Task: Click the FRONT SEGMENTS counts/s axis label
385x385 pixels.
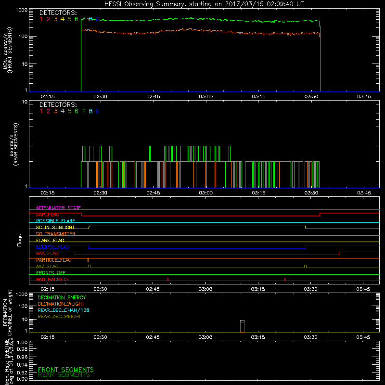Action: (x=8, y=51)
